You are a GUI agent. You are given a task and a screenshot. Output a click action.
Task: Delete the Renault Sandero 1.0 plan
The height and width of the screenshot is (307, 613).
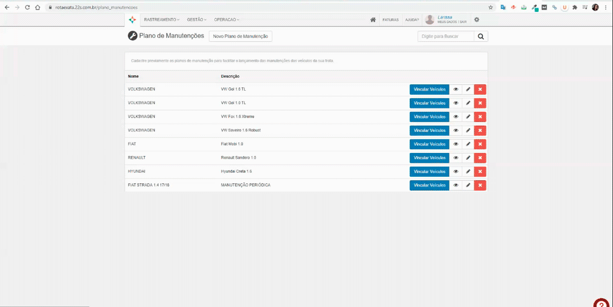point(480,158)
